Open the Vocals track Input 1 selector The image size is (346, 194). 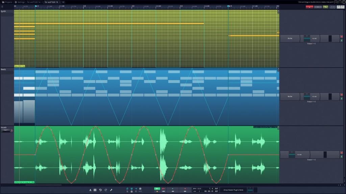pyautogui.click(x=5, y=130)
